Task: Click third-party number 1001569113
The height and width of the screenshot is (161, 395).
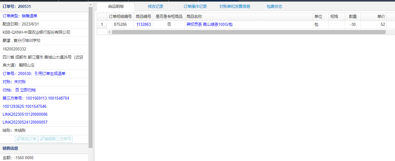Action: pos(36,98)
